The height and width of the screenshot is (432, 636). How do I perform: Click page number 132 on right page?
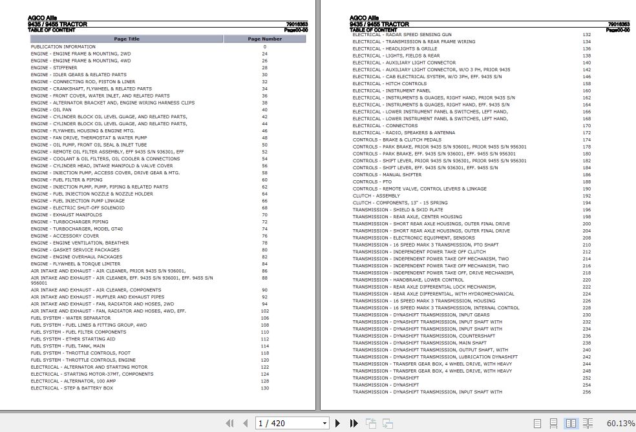click(x=586, y=35)
